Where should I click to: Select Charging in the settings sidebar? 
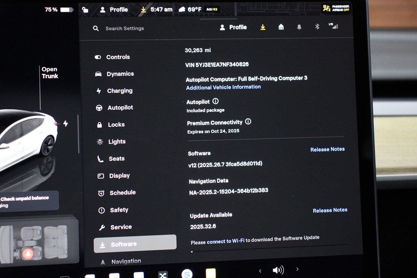tap(119, 91)
